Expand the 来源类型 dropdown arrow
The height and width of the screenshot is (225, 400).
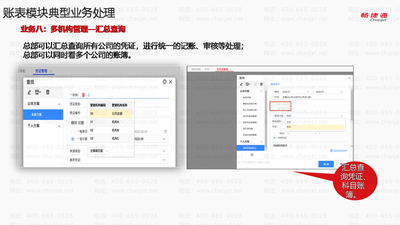164,151
